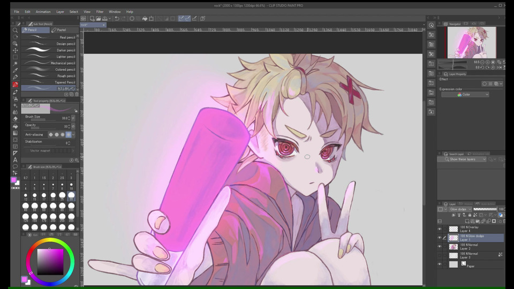The height and width of the screenshot is (289, 514).
Task: Click the Save icon in command bar
Action: coord(105,19)
